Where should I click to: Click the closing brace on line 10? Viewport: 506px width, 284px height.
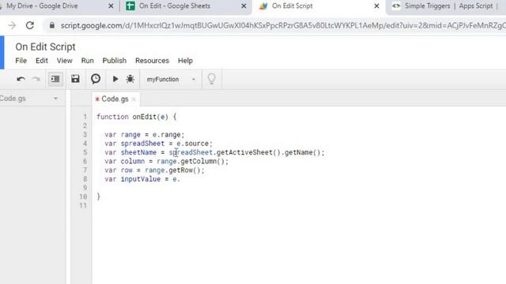98,196
